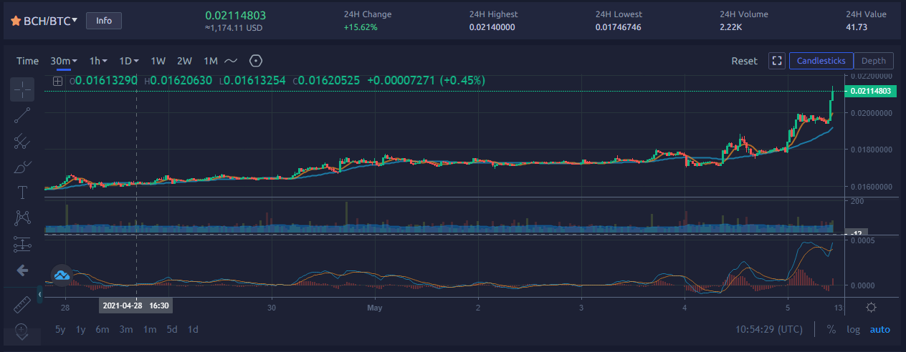Open the 1h interval dropdown
Screen dimensions: 906x352
click(x=98, y=61)
